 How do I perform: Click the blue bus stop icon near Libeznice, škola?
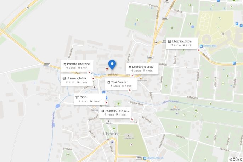(x=201, y=46)
